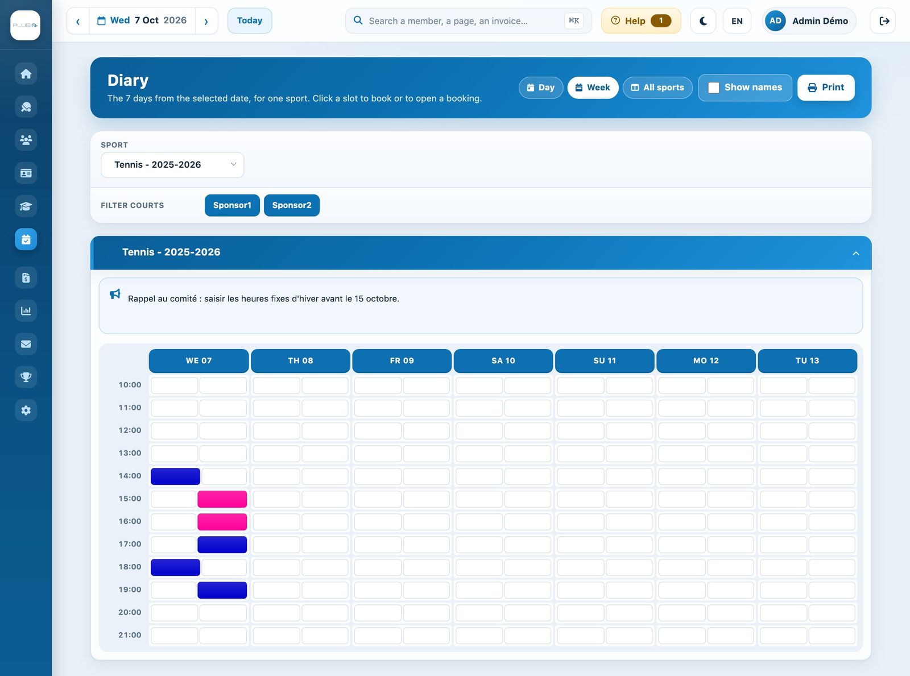Collapse the Tennis - 2025-2026 section chevron

pos(856,253)
